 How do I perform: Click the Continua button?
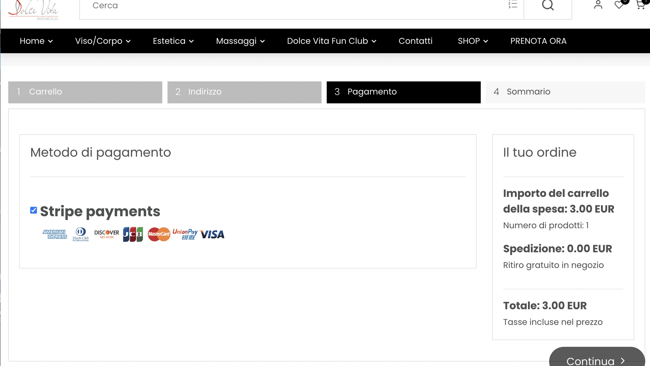(597, 358)
